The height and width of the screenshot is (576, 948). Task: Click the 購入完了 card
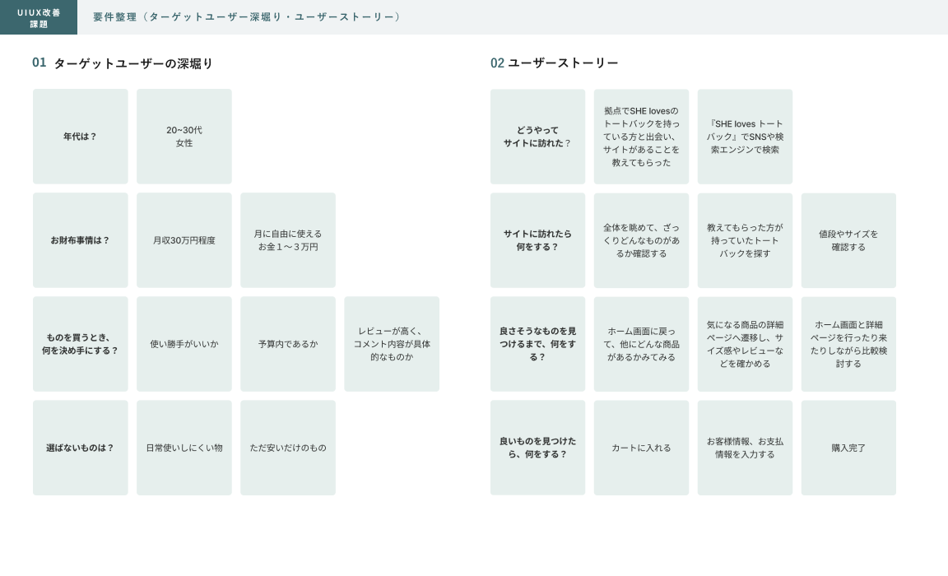pos(848,448)
